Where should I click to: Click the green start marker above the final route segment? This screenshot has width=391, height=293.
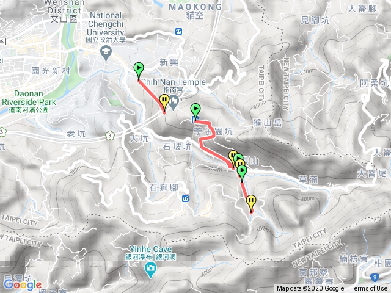242,173
